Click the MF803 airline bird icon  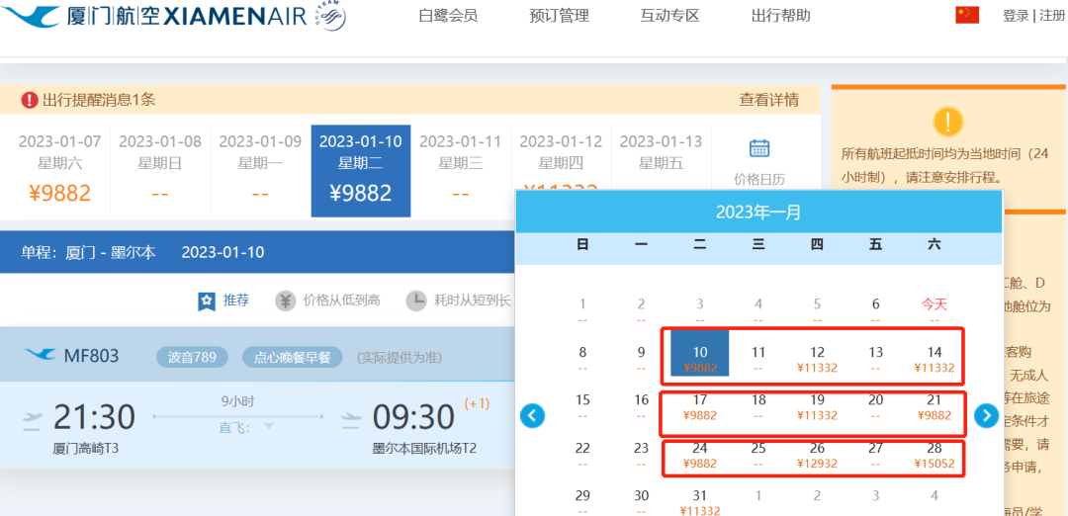coord(41,355)
